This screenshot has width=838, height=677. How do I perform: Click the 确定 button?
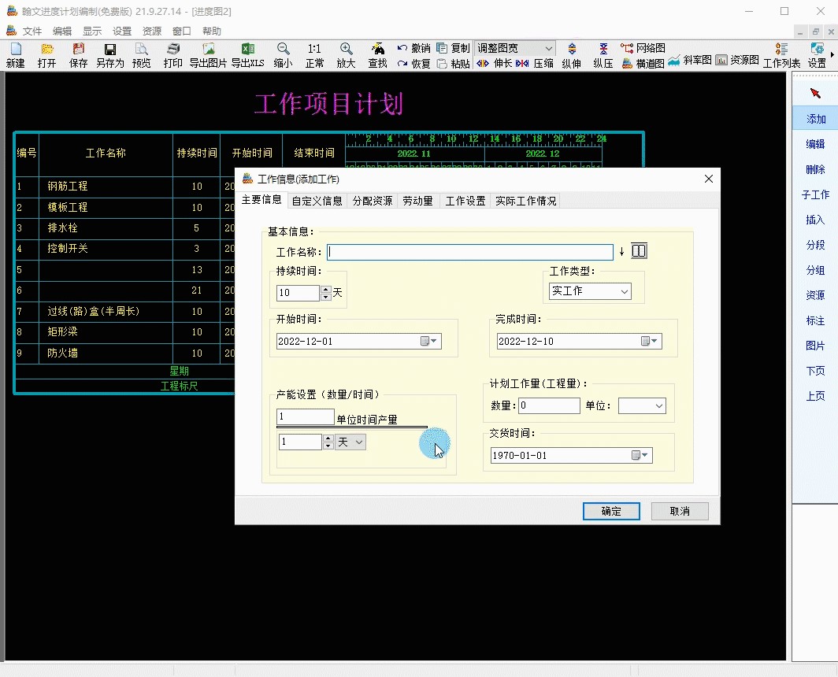click(611, 512)
